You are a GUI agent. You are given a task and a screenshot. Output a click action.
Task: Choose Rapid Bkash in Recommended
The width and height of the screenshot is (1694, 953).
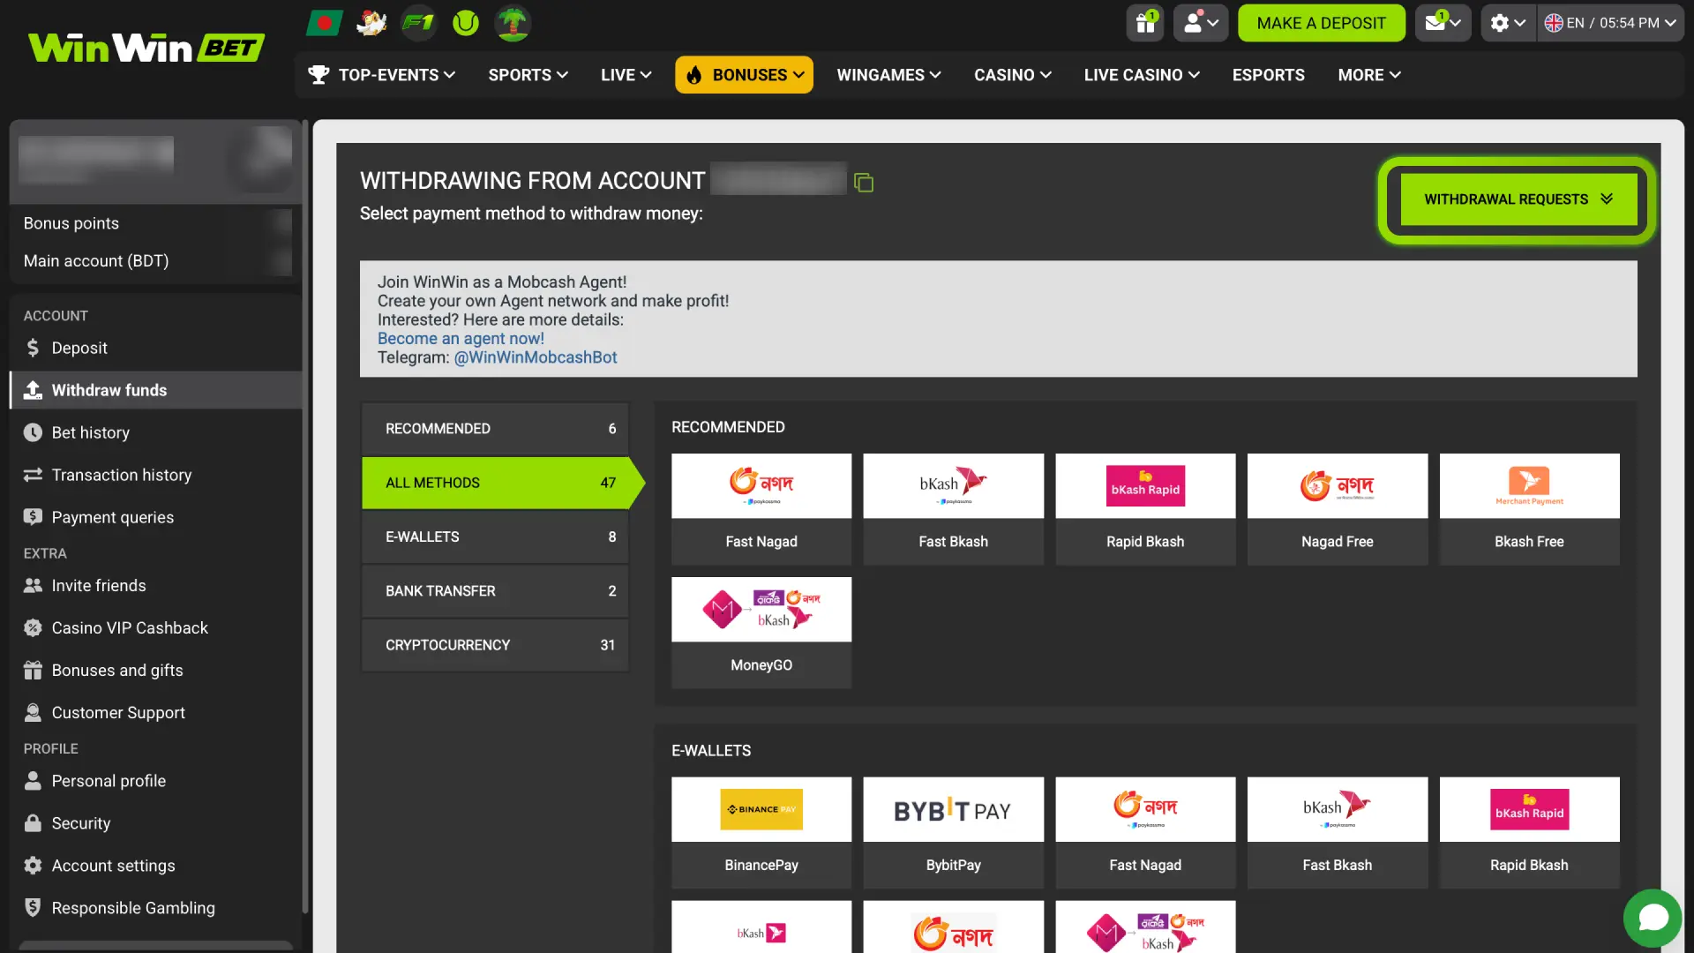point(1145,509)
